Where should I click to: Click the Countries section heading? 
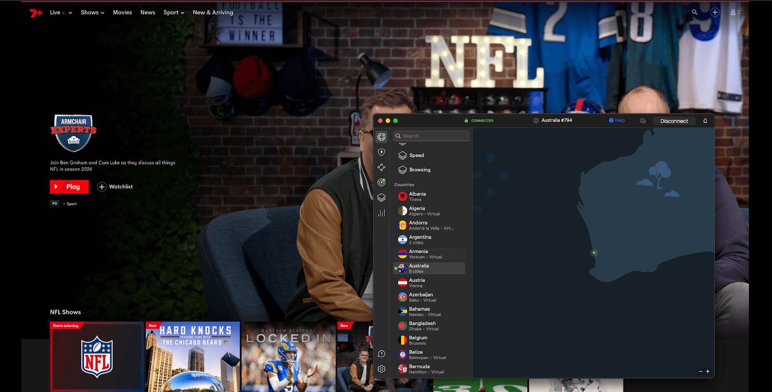[x=404, y=185]
